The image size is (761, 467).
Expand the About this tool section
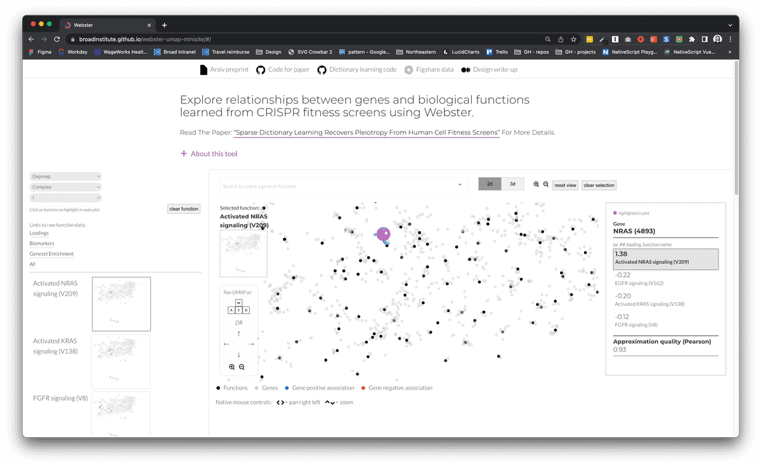click(x=209, y=154)
